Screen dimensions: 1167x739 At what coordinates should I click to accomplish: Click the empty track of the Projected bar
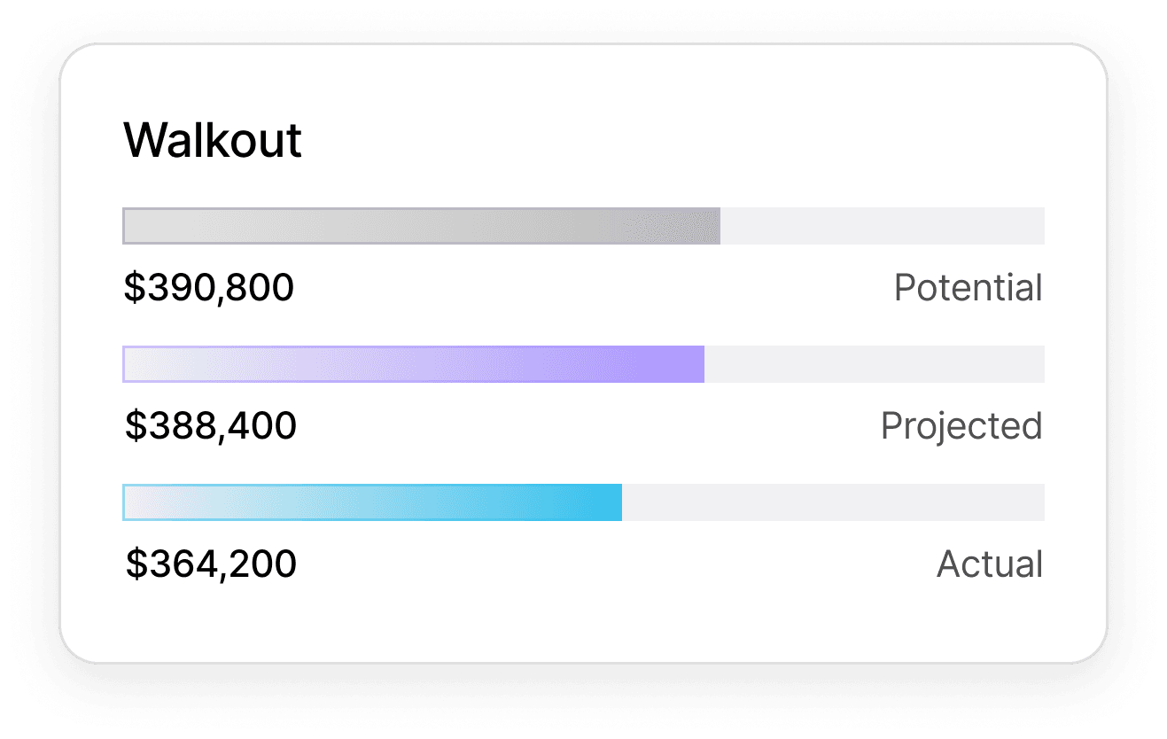click(874, 364)
